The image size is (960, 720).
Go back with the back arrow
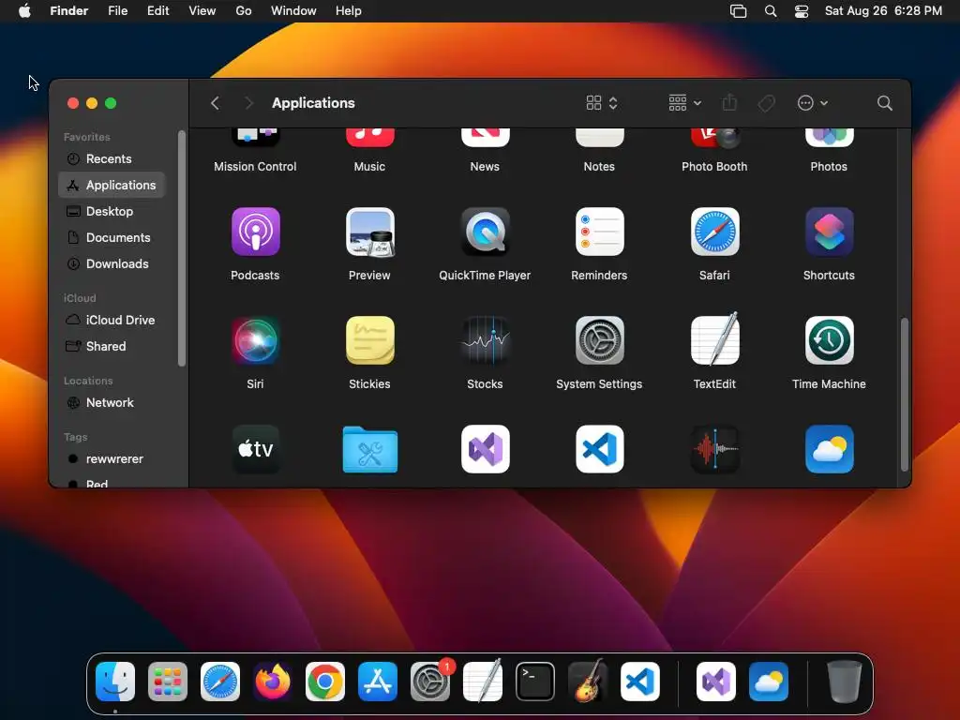tap(215, 103)
